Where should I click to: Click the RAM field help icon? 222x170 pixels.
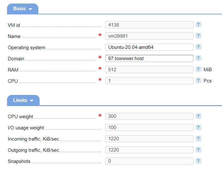[198, 69]
